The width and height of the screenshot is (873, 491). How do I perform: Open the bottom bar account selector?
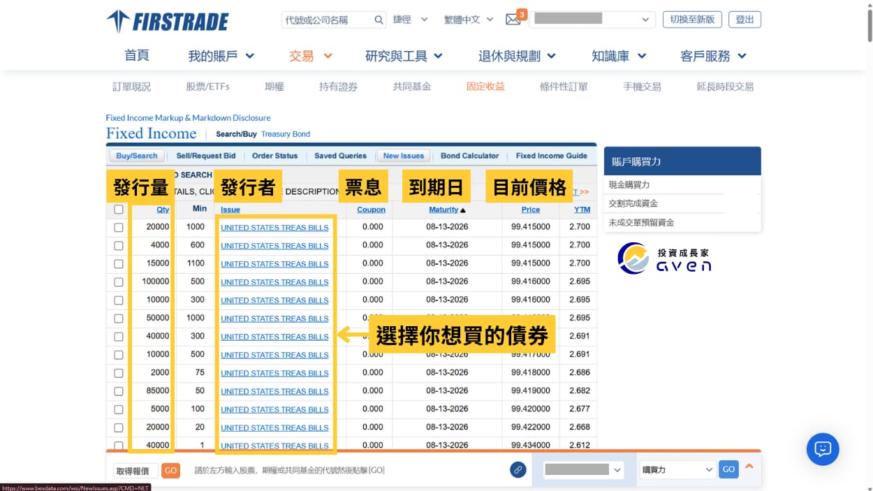(582, 470)
